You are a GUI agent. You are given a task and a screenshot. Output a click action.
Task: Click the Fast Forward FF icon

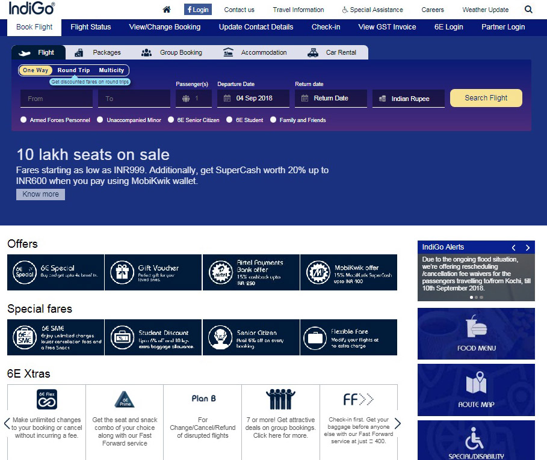click(x=358, y=399)
